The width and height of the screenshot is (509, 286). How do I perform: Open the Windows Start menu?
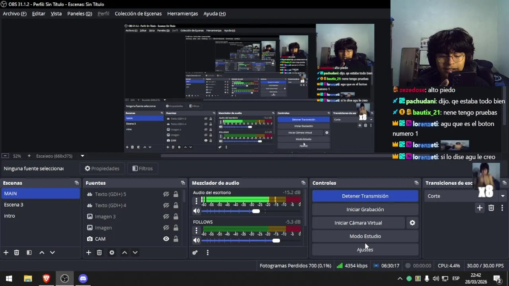click(x=9, y=278)
